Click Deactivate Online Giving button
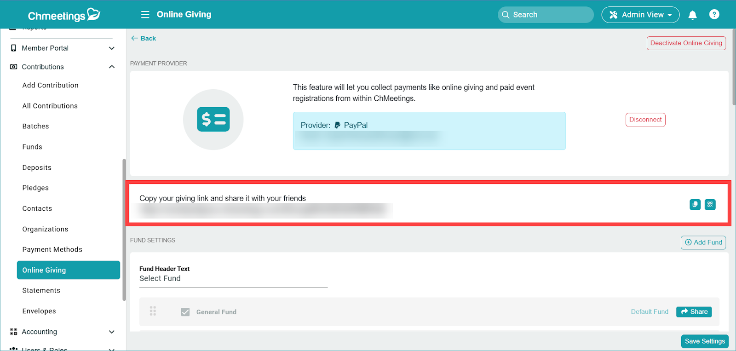This screenshot has width=736, height=351. (686, 43)
